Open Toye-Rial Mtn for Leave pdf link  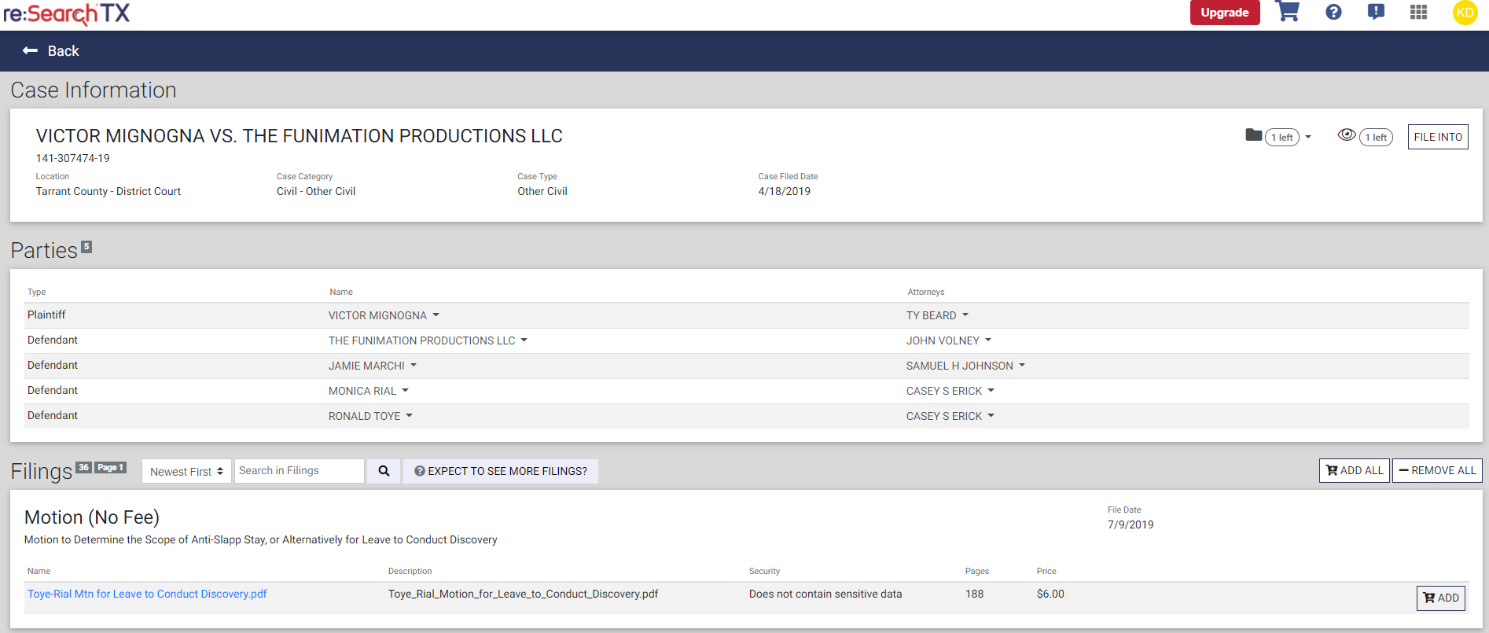click(147, 594)
